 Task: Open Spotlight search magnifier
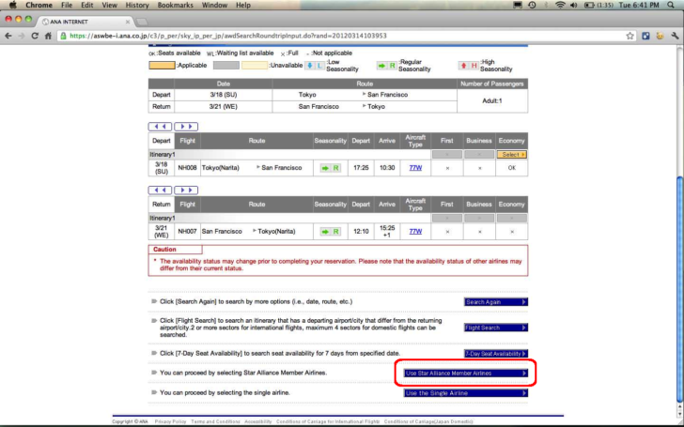[x=671, y=6]
